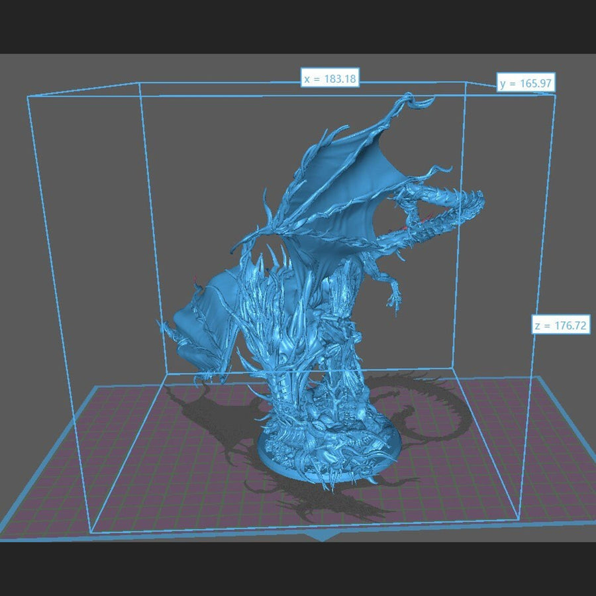Image resolution: width=596 pixels, height=596 pixels.
Task: Pick the dragon's dangling front claw
Action: tap(394, 293)
